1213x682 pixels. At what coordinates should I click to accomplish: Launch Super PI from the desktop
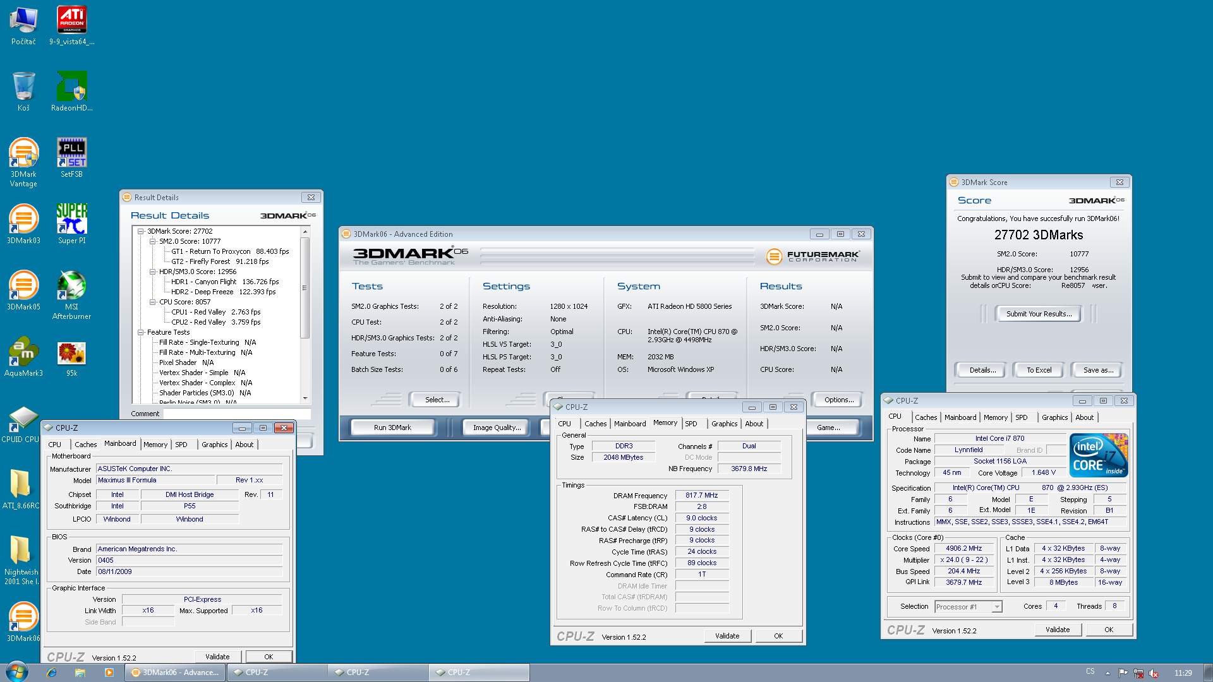72,224
